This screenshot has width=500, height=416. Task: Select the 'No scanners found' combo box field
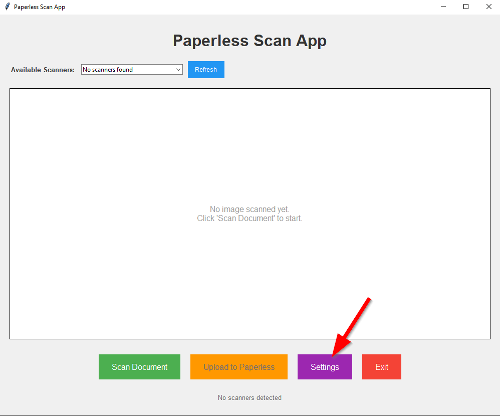(x=127, y=70)
